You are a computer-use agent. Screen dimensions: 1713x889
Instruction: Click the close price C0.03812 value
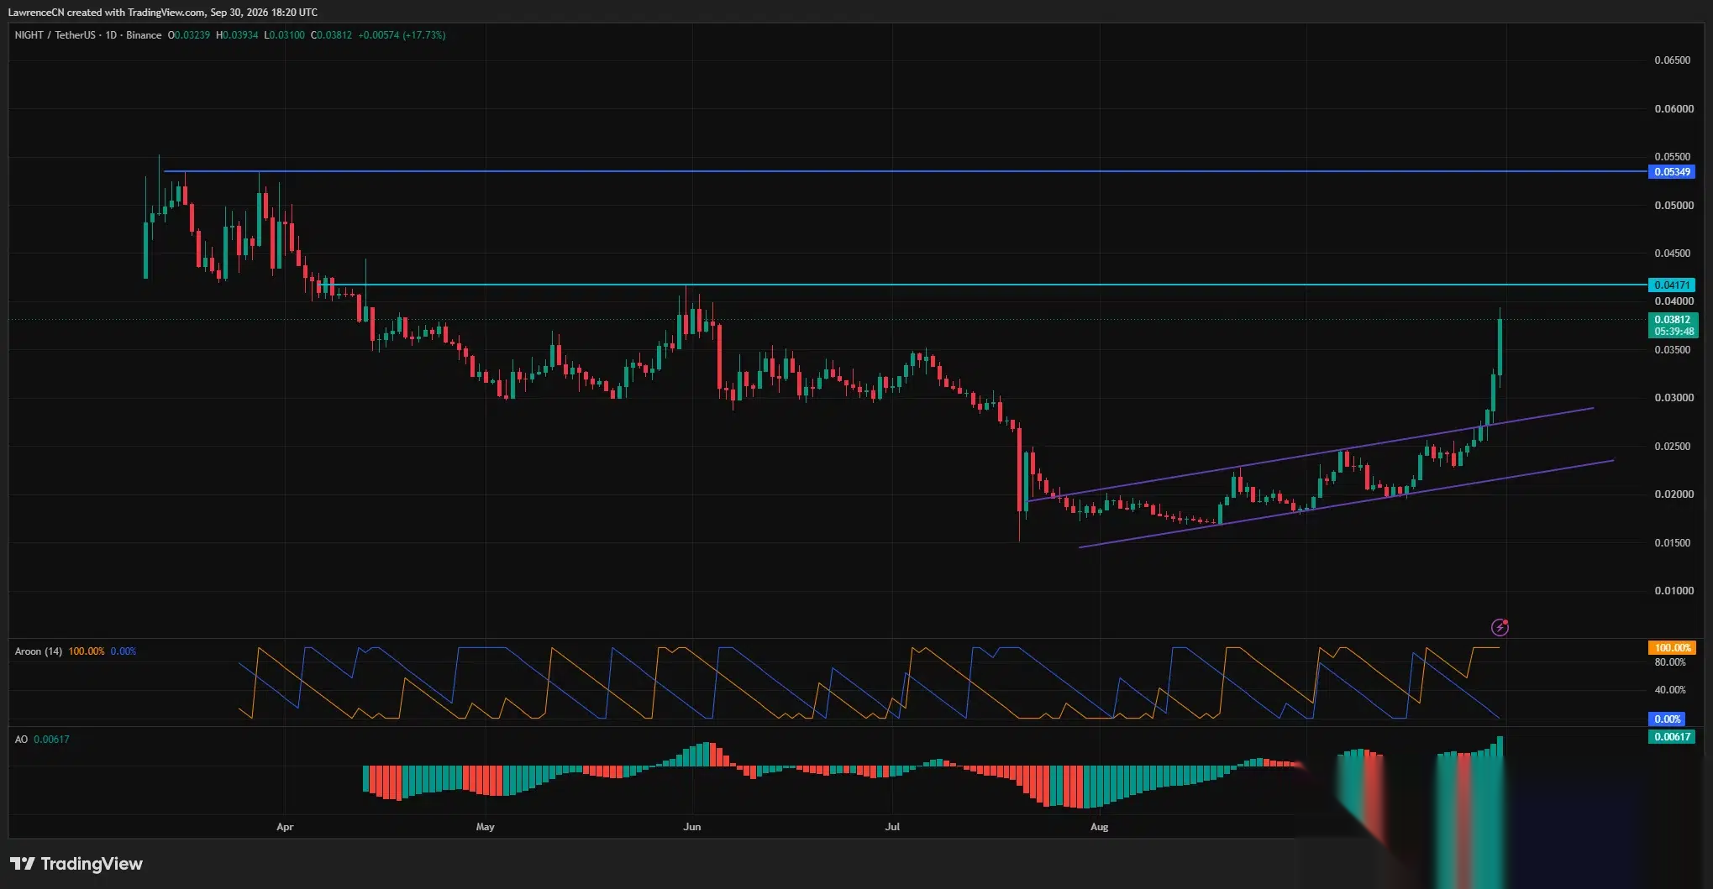[332, 35]
